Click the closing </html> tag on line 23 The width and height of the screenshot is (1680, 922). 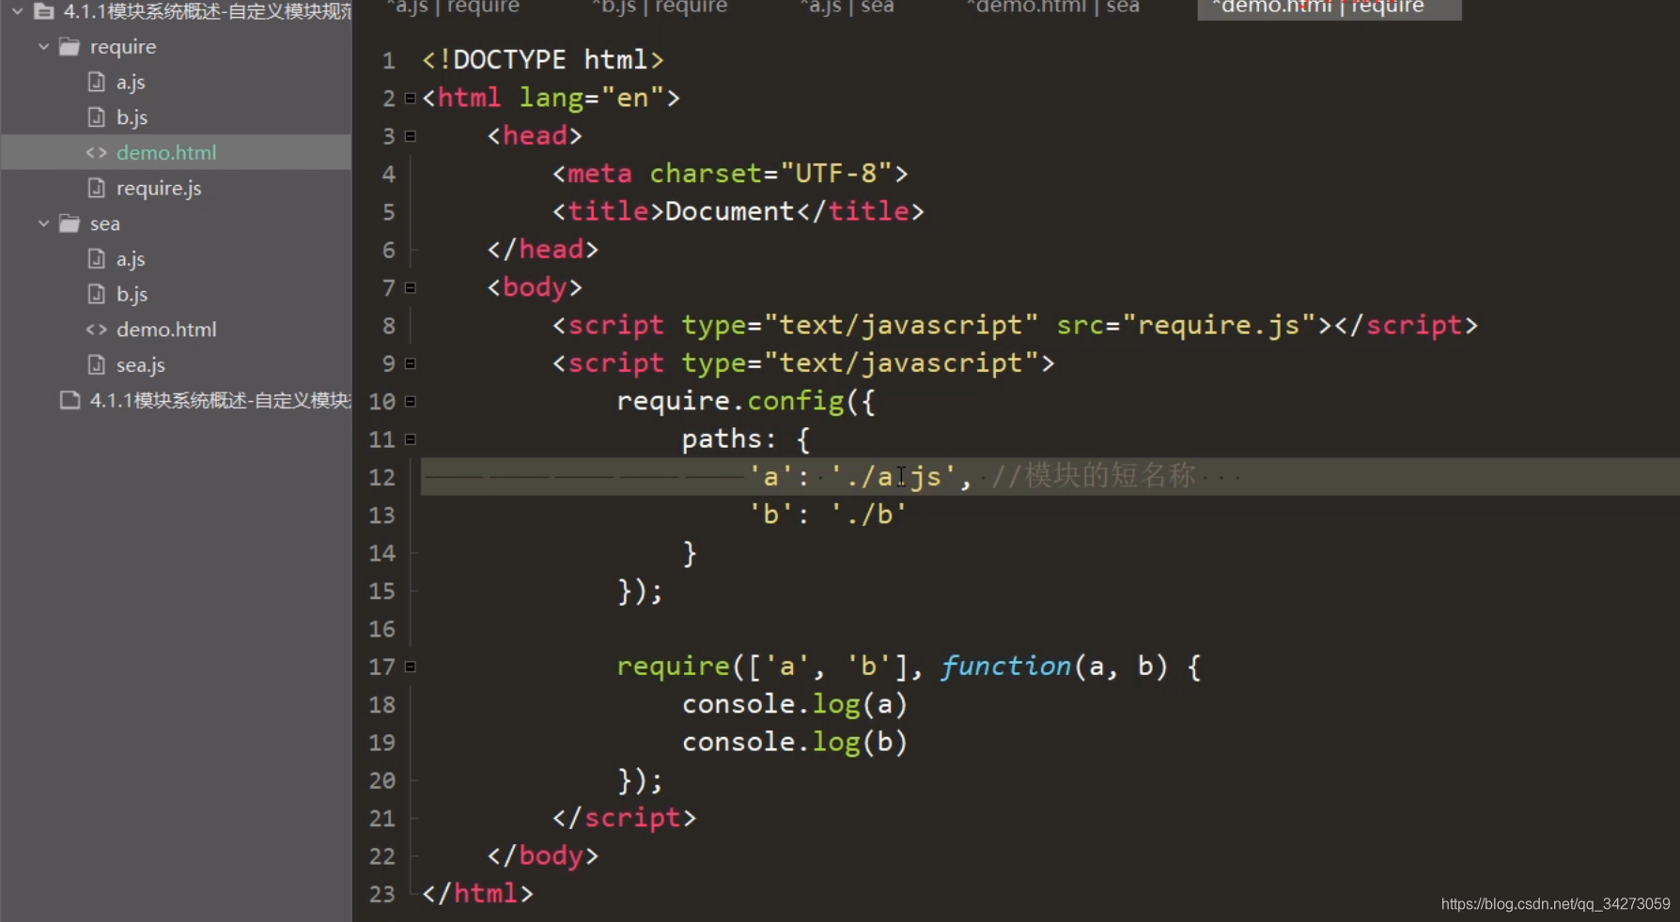(478, 893)
